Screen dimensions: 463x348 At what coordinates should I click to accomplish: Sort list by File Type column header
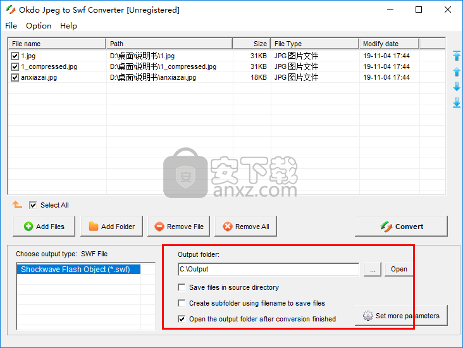tap(315, 44)
